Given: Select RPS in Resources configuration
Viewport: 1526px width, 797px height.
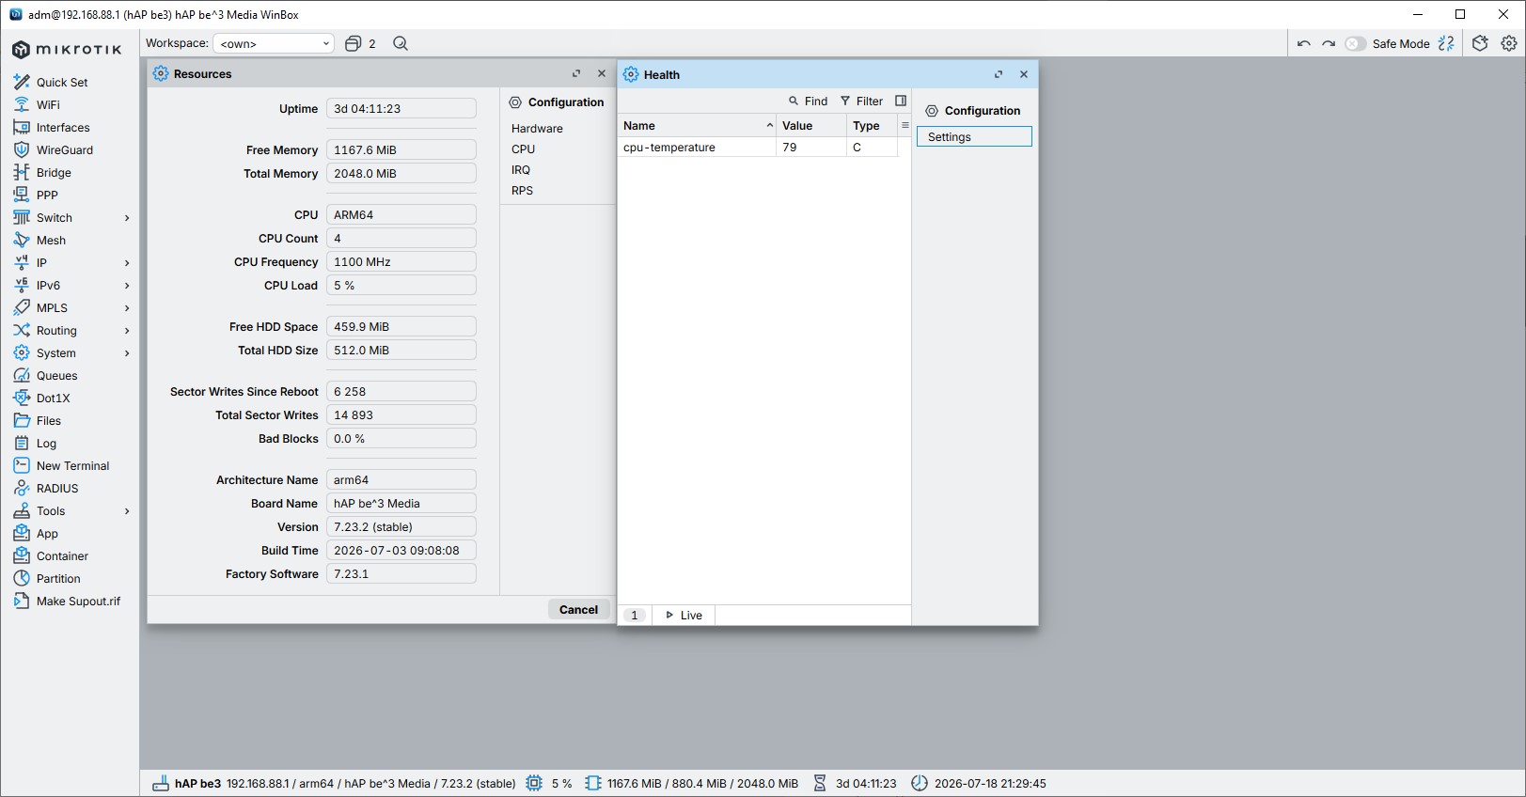Looking at the screenshot, I should pyautogui.click(x=522, y=190).
